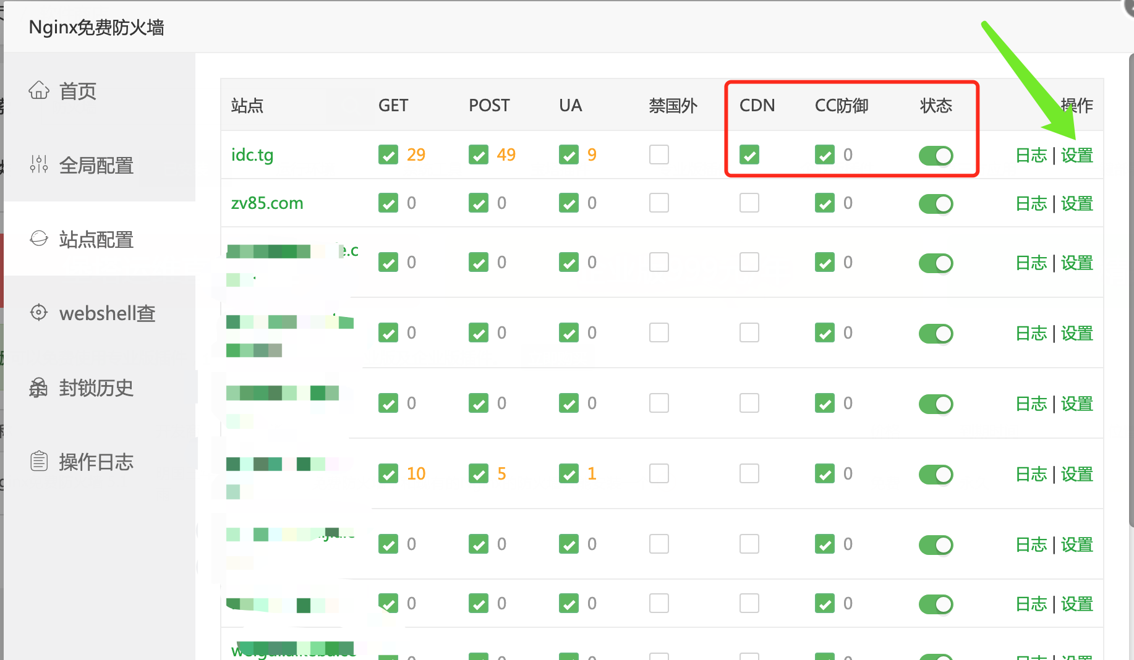Open 设置 for the idc.tg site
1134x660 pixels.
tap(1077, 156)
